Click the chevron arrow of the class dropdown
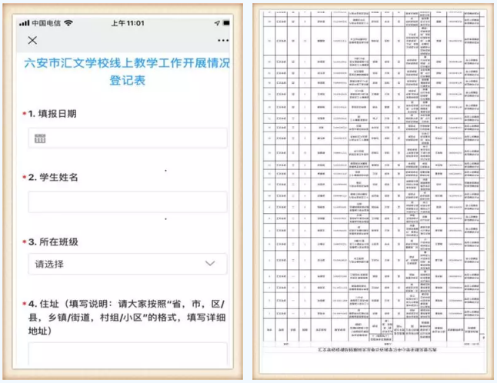The image size is (497, 383). point(210,263)
